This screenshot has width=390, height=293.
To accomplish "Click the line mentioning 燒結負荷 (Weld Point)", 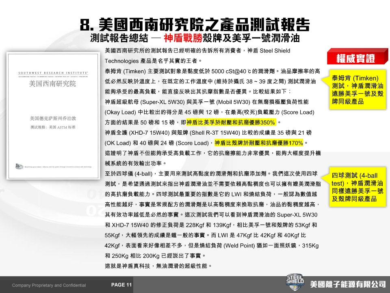I will [212, 245].
